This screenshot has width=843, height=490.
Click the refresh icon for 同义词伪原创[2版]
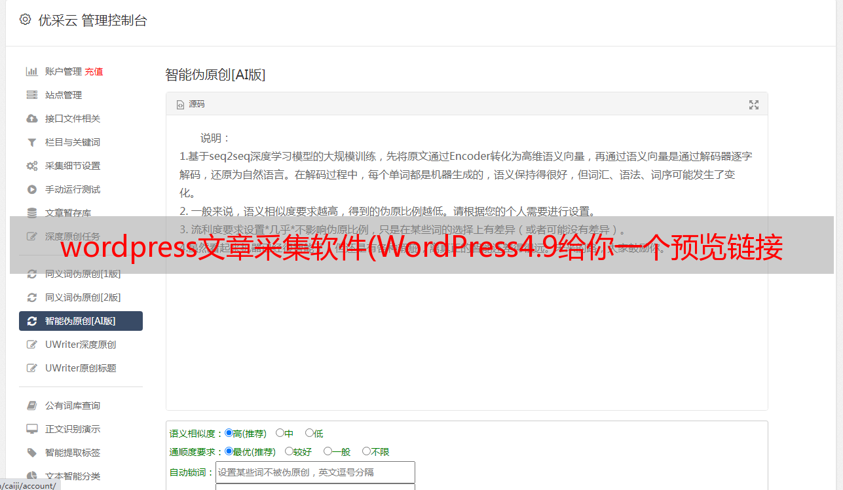click(31, 297)
